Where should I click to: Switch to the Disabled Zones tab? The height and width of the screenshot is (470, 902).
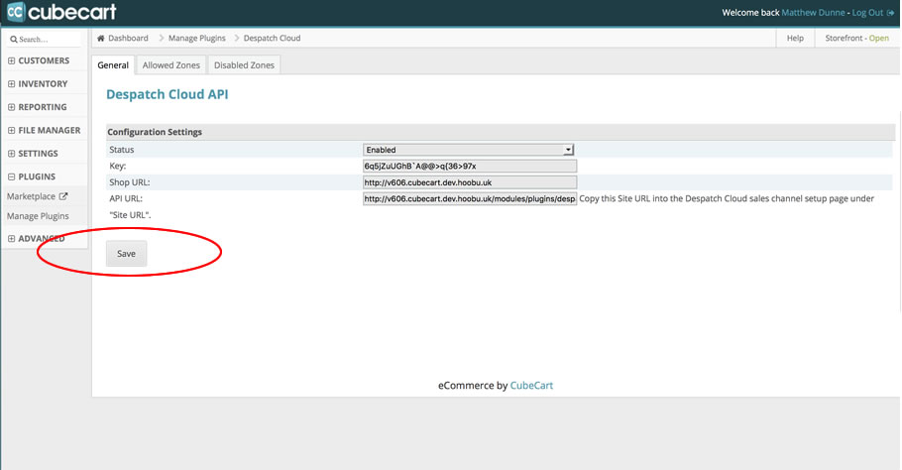(x=244, y=65)
